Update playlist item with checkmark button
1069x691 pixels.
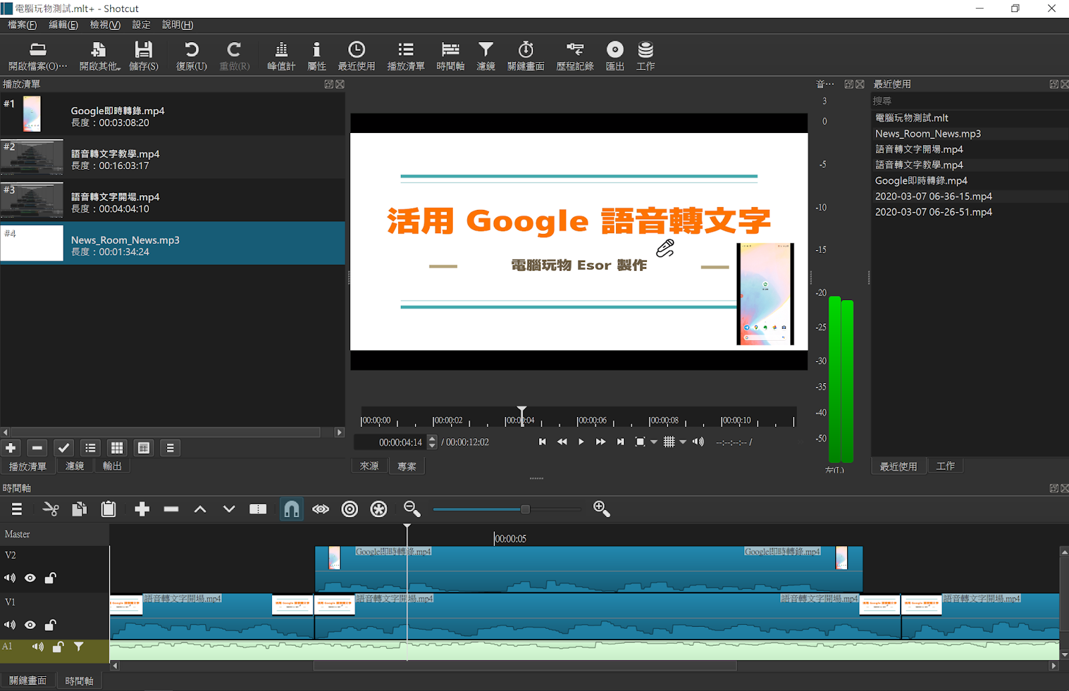64,448
